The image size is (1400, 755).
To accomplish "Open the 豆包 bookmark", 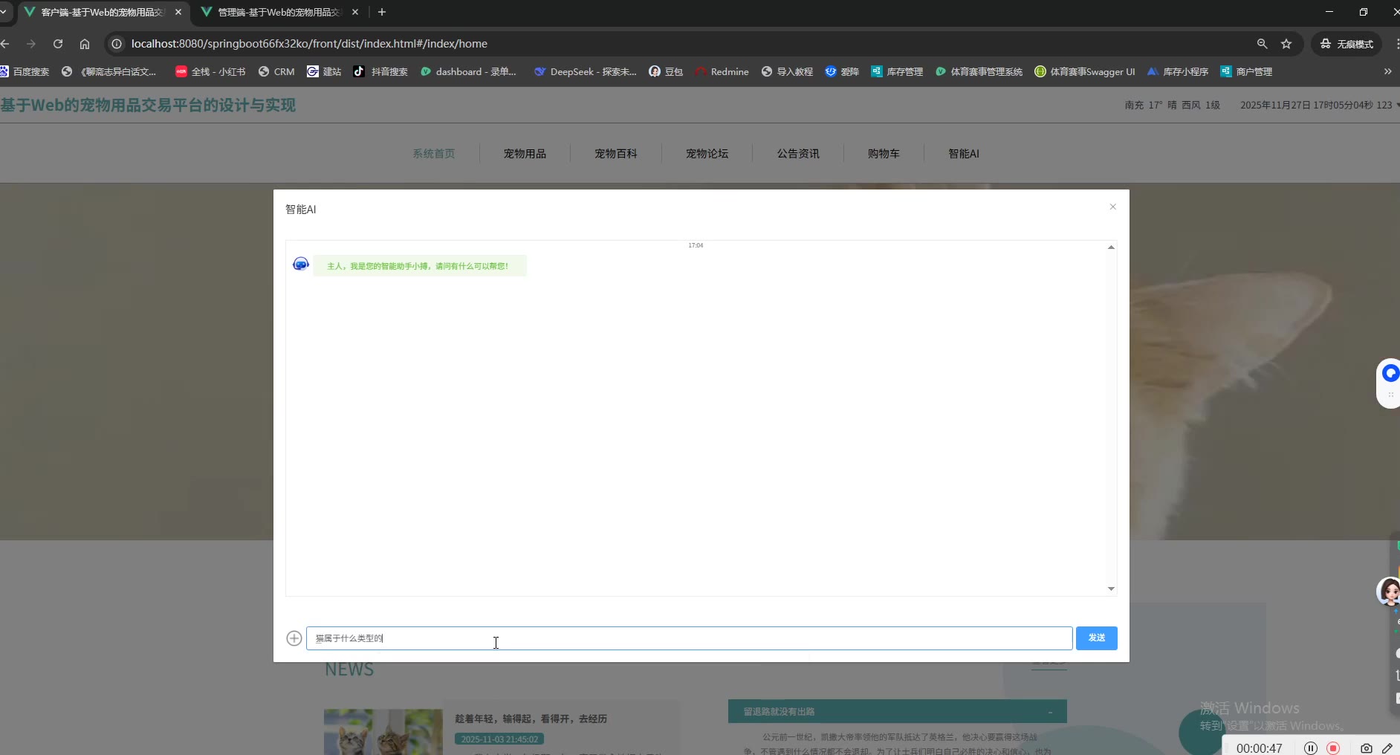I will (x=666, y=71).
